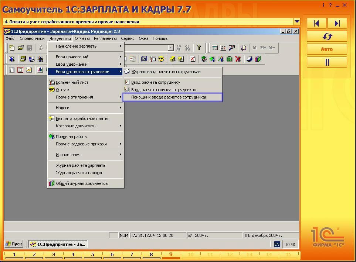Open Выплата заработной платы item

coord(86,118)
